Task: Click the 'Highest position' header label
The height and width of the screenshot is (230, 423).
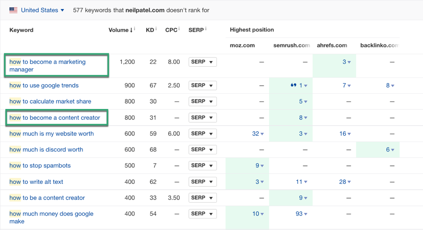Action: coord(252,30)
